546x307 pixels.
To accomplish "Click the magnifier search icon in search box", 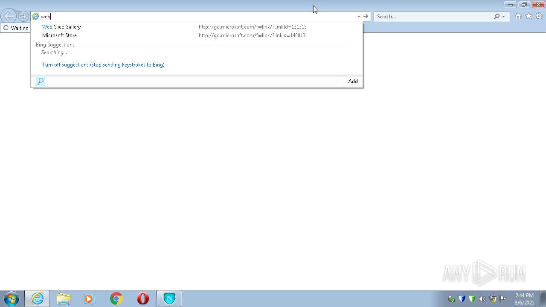I will 497,16.
